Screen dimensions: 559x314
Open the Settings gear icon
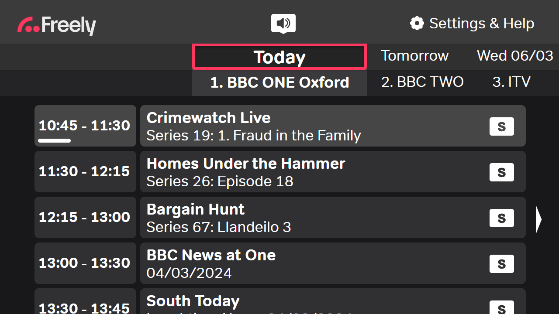pyautogui.click(x=417, y=23)
